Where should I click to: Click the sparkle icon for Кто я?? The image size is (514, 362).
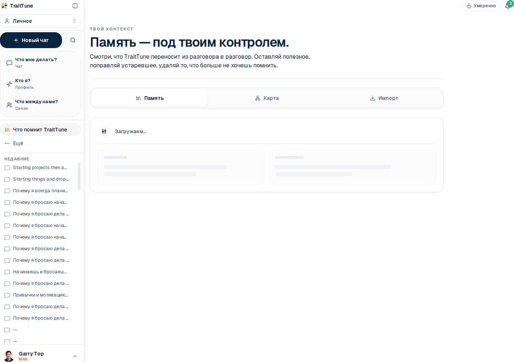(x=9, y=84)
